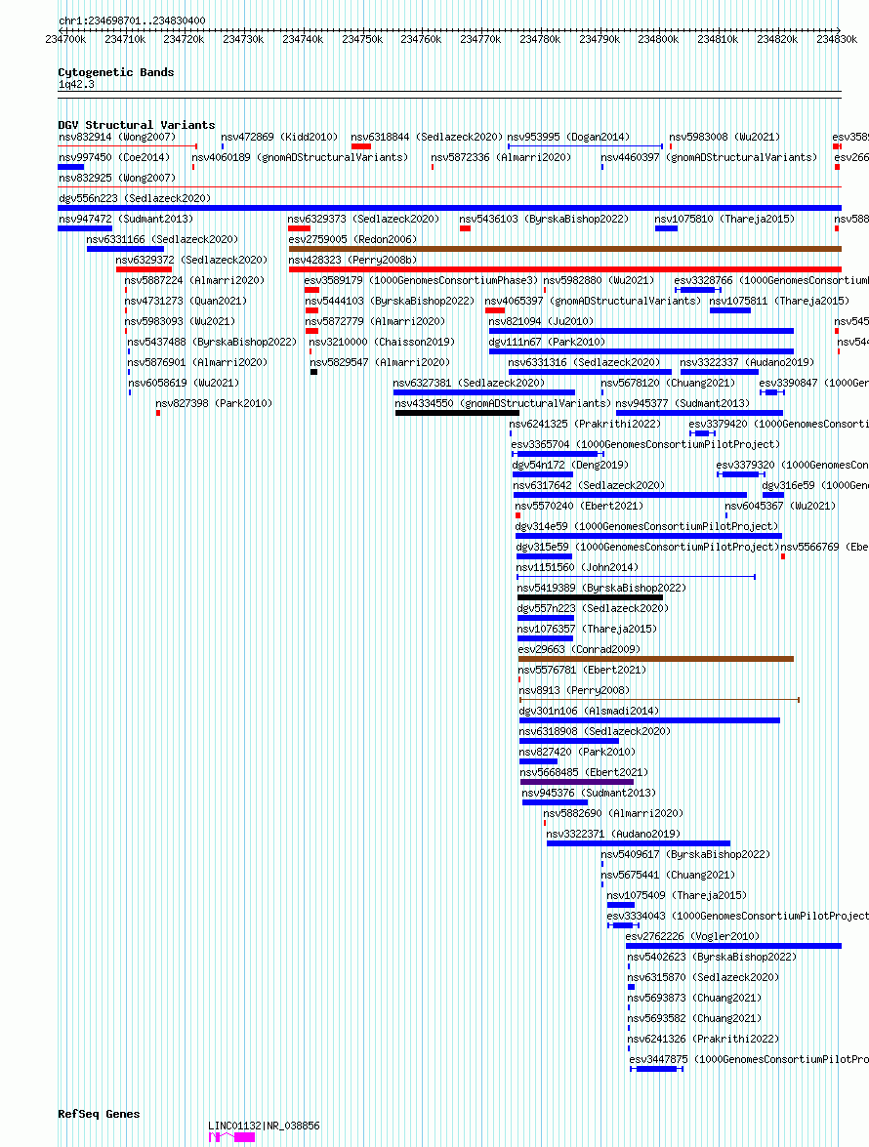Select purple nsv5668485 (Ebert2021) bar
Viewport: 869px width, 1147px height.
click(577, 782)
